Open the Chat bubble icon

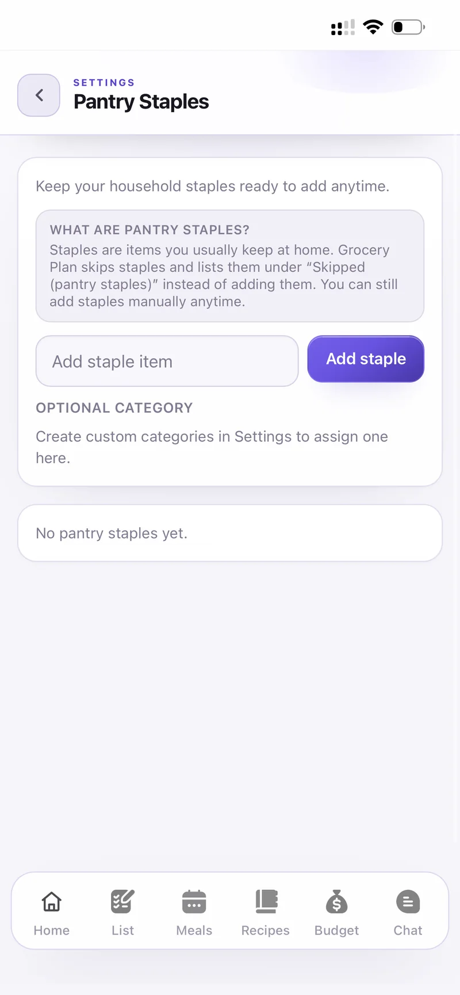pyautogui.click(x=408, y=901)
